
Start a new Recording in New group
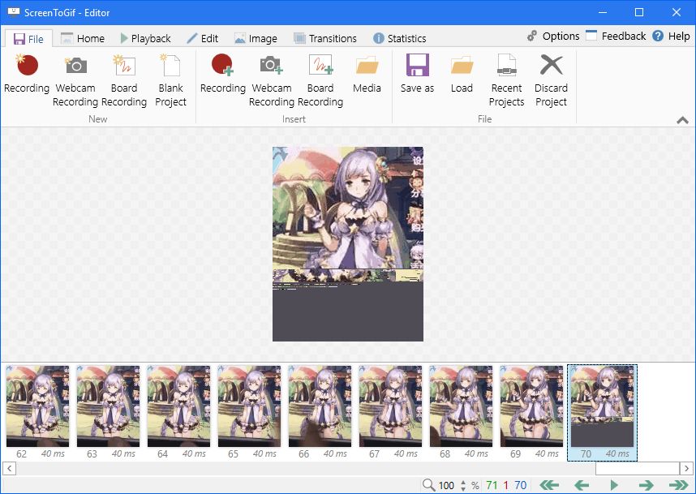coord(27,74)
